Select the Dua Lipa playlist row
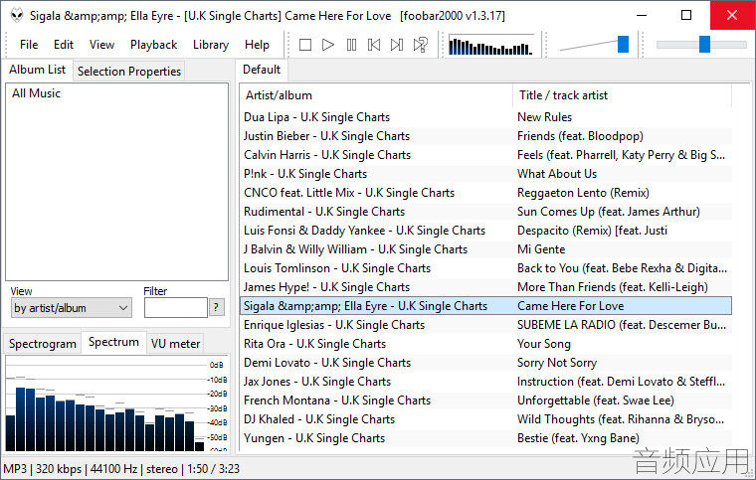The image size is (756, 480). point(486,117)
